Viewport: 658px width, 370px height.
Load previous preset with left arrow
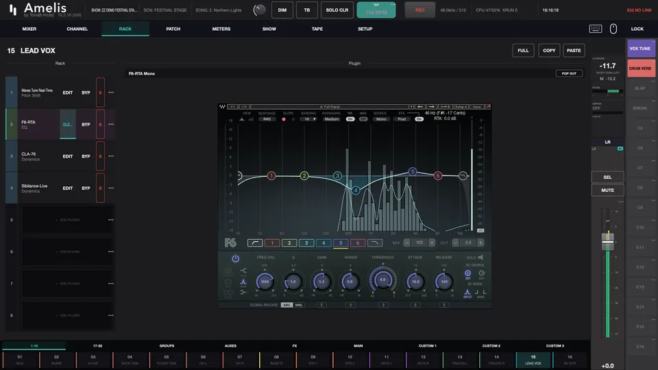point(420,107)
